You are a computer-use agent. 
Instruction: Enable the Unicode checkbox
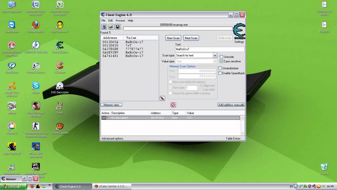tap(221, 57)
